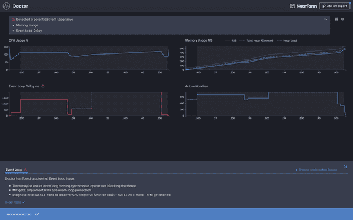Click the Doctor title text in header

tap(21, 6)
